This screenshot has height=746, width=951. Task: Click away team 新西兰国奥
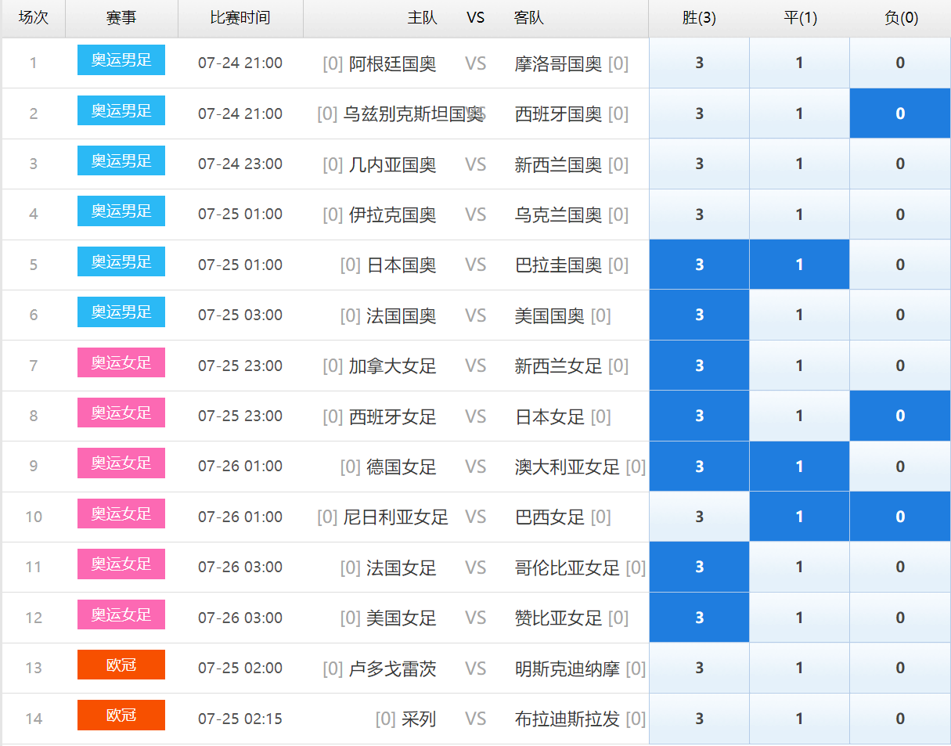(558, 165)
